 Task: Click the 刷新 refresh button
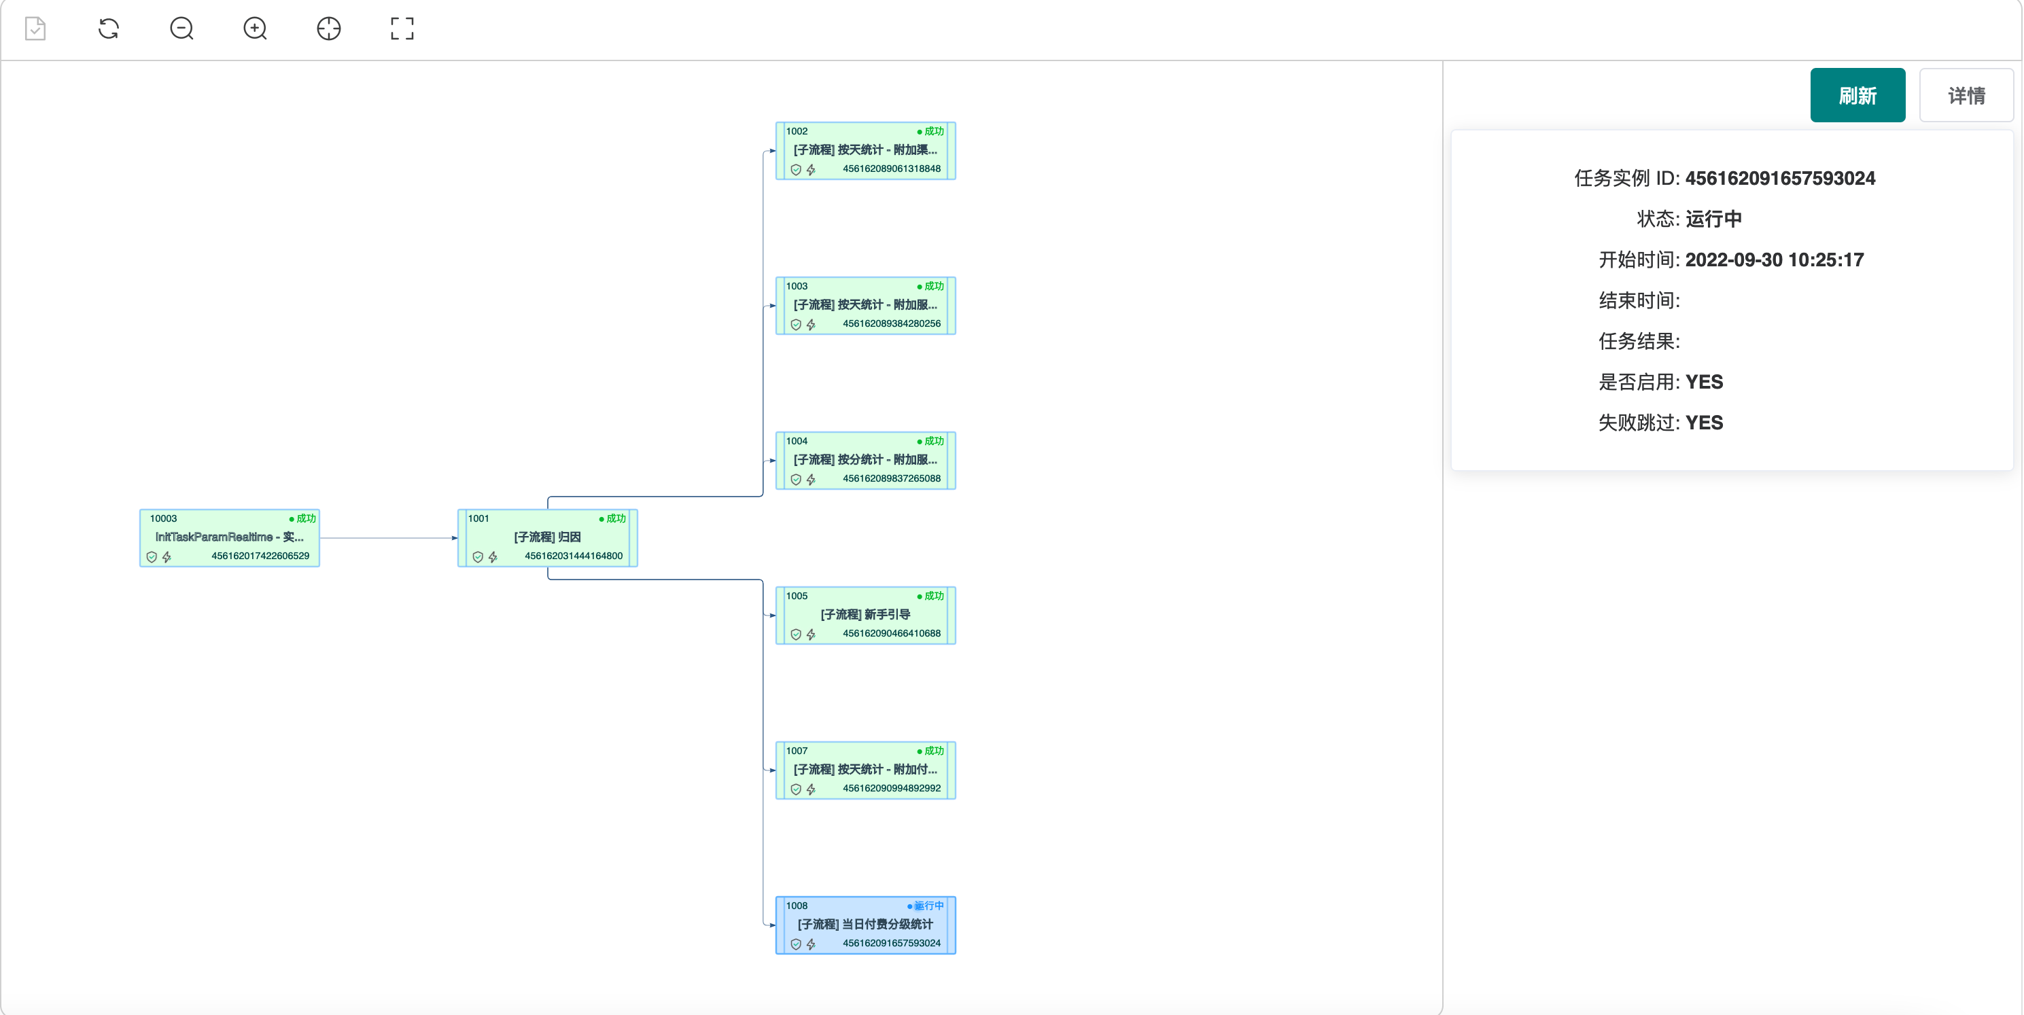pos(1857,96)
